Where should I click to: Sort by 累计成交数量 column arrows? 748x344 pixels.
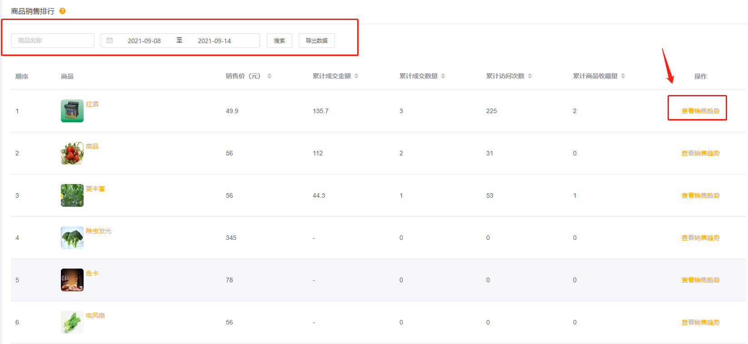443,76
